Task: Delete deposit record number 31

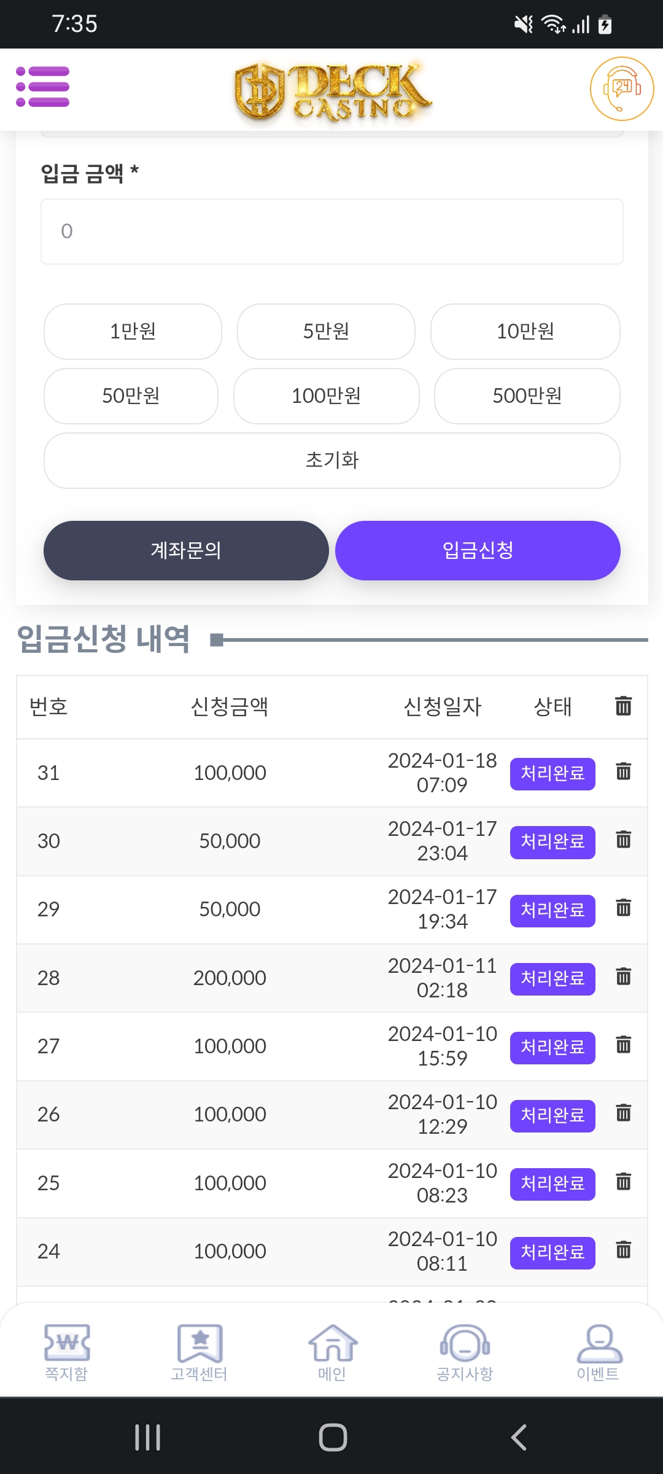Action: coord(623,771)
